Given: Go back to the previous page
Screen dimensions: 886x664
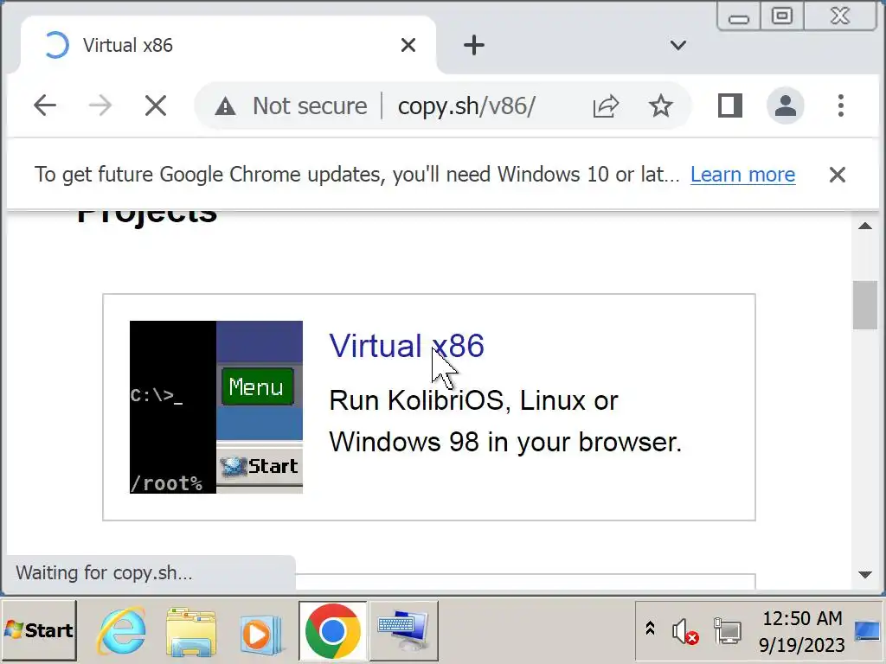Looking at the screenshot, I should coord(45,105).
